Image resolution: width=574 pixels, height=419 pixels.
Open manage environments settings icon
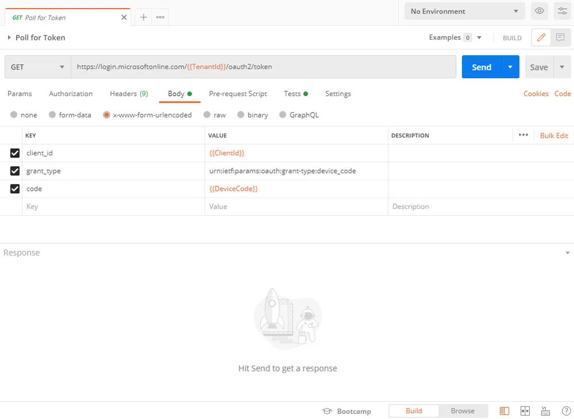tap(561, 11)
